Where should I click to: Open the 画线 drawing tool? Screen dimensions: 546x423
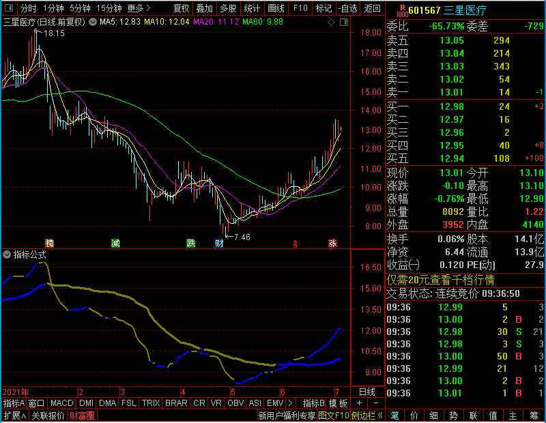[276, 8]
